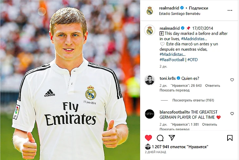This screenshot has height=160, width=239.
Task: Like toni.kr8s comment with heart icon
Action: (x=232, y=80)
